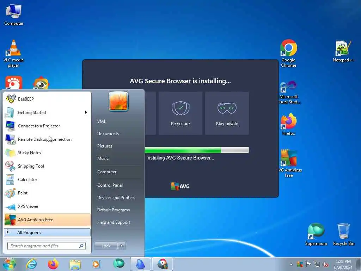Open Devices and Printers
The width and height of the screenshot is (361, 271).
(x=116, y=198)
